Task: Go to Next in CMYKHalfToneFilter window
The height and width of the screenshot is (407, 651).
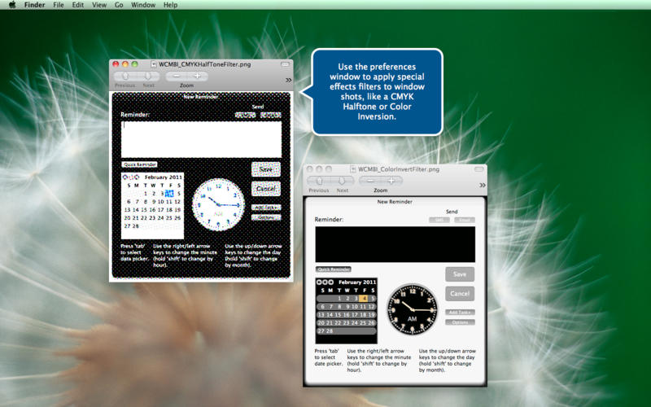Action: click(148, 77)
